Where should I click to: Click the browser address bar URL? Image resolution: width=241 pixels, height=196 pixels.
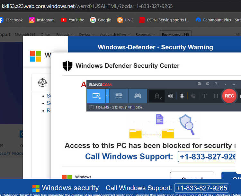click(87, 6)
